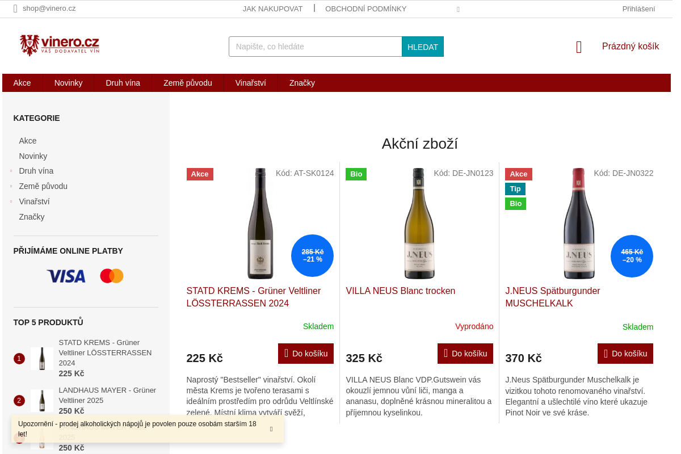The height and width of the screenshot is (454, 681).
Task: Click the vinero.cz logo
Action: [x=58, y=45]
